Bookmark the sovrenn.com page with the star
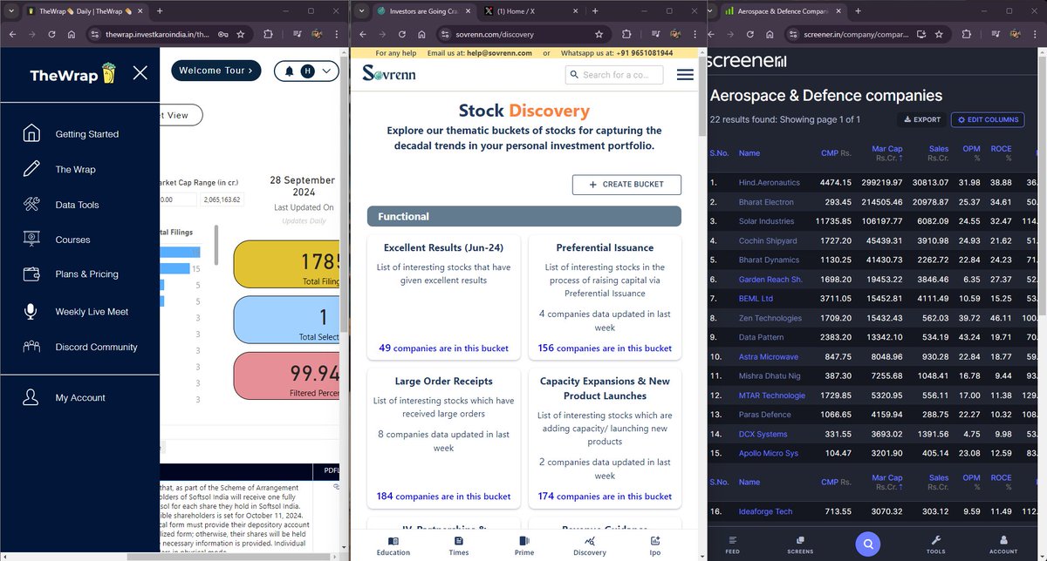1047x561 pixels. [x=599, y=34]
